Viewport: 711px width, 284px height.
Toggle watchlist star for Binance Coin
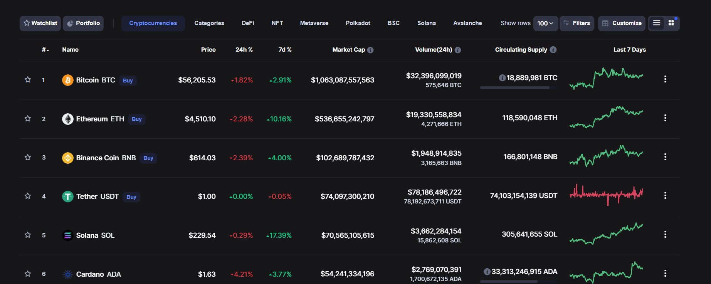click(28, 158)
